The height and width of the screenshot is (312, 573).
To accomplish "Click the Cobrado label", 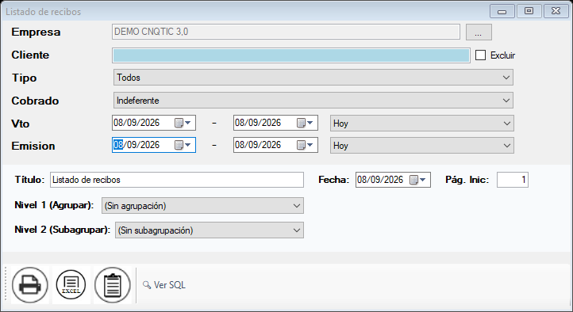I will click(x=35, y=101).
